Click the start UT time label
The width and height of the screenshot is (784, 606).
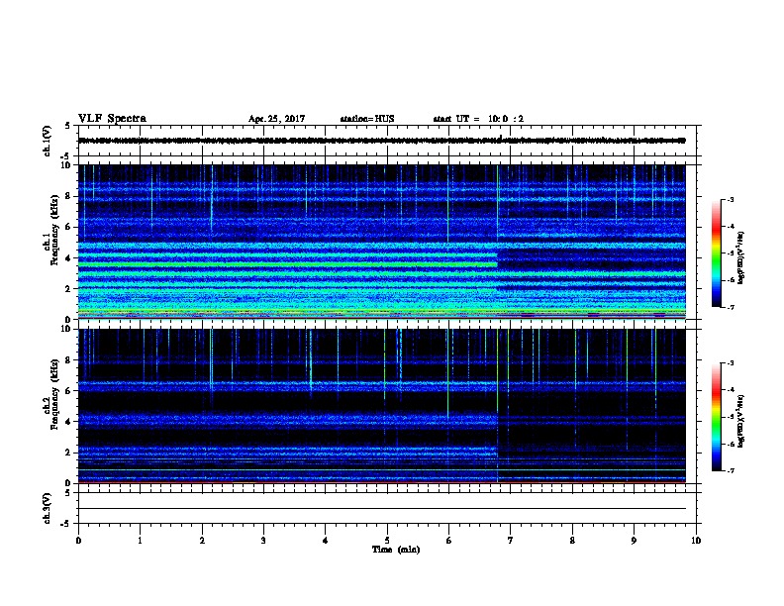click(x=478, y=119)
